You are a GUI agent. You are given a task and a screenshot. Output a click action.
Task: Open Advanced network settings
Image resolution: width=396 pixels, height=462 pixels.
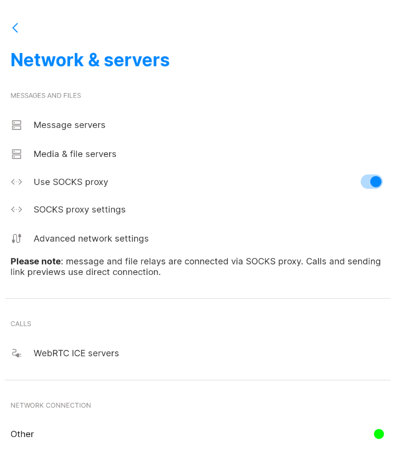[x=91, y=239]
